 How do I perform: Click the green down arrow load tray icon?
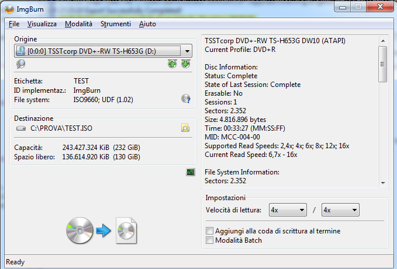click(x=185, y=64)
